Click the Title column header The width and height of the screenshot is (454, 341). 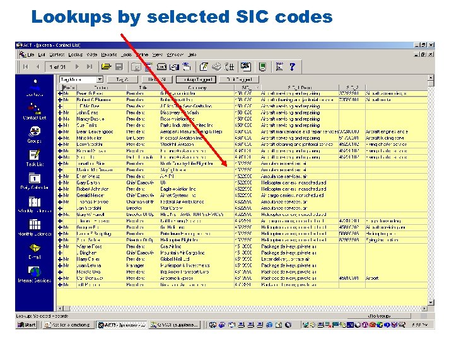tap(143, 88)
